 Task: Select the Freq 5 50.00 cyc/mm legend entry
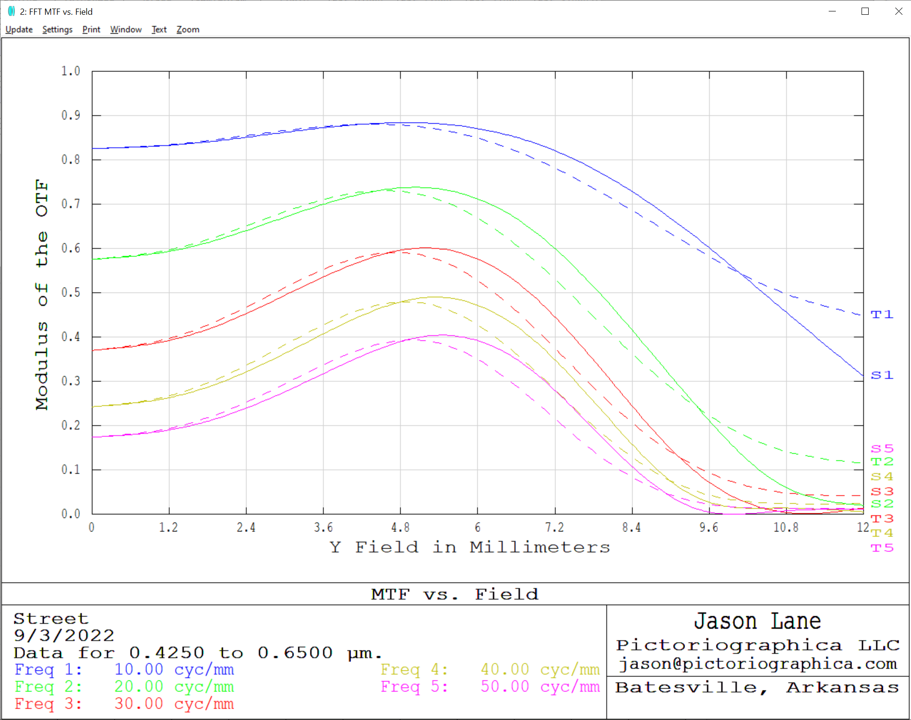click(490, 687)
